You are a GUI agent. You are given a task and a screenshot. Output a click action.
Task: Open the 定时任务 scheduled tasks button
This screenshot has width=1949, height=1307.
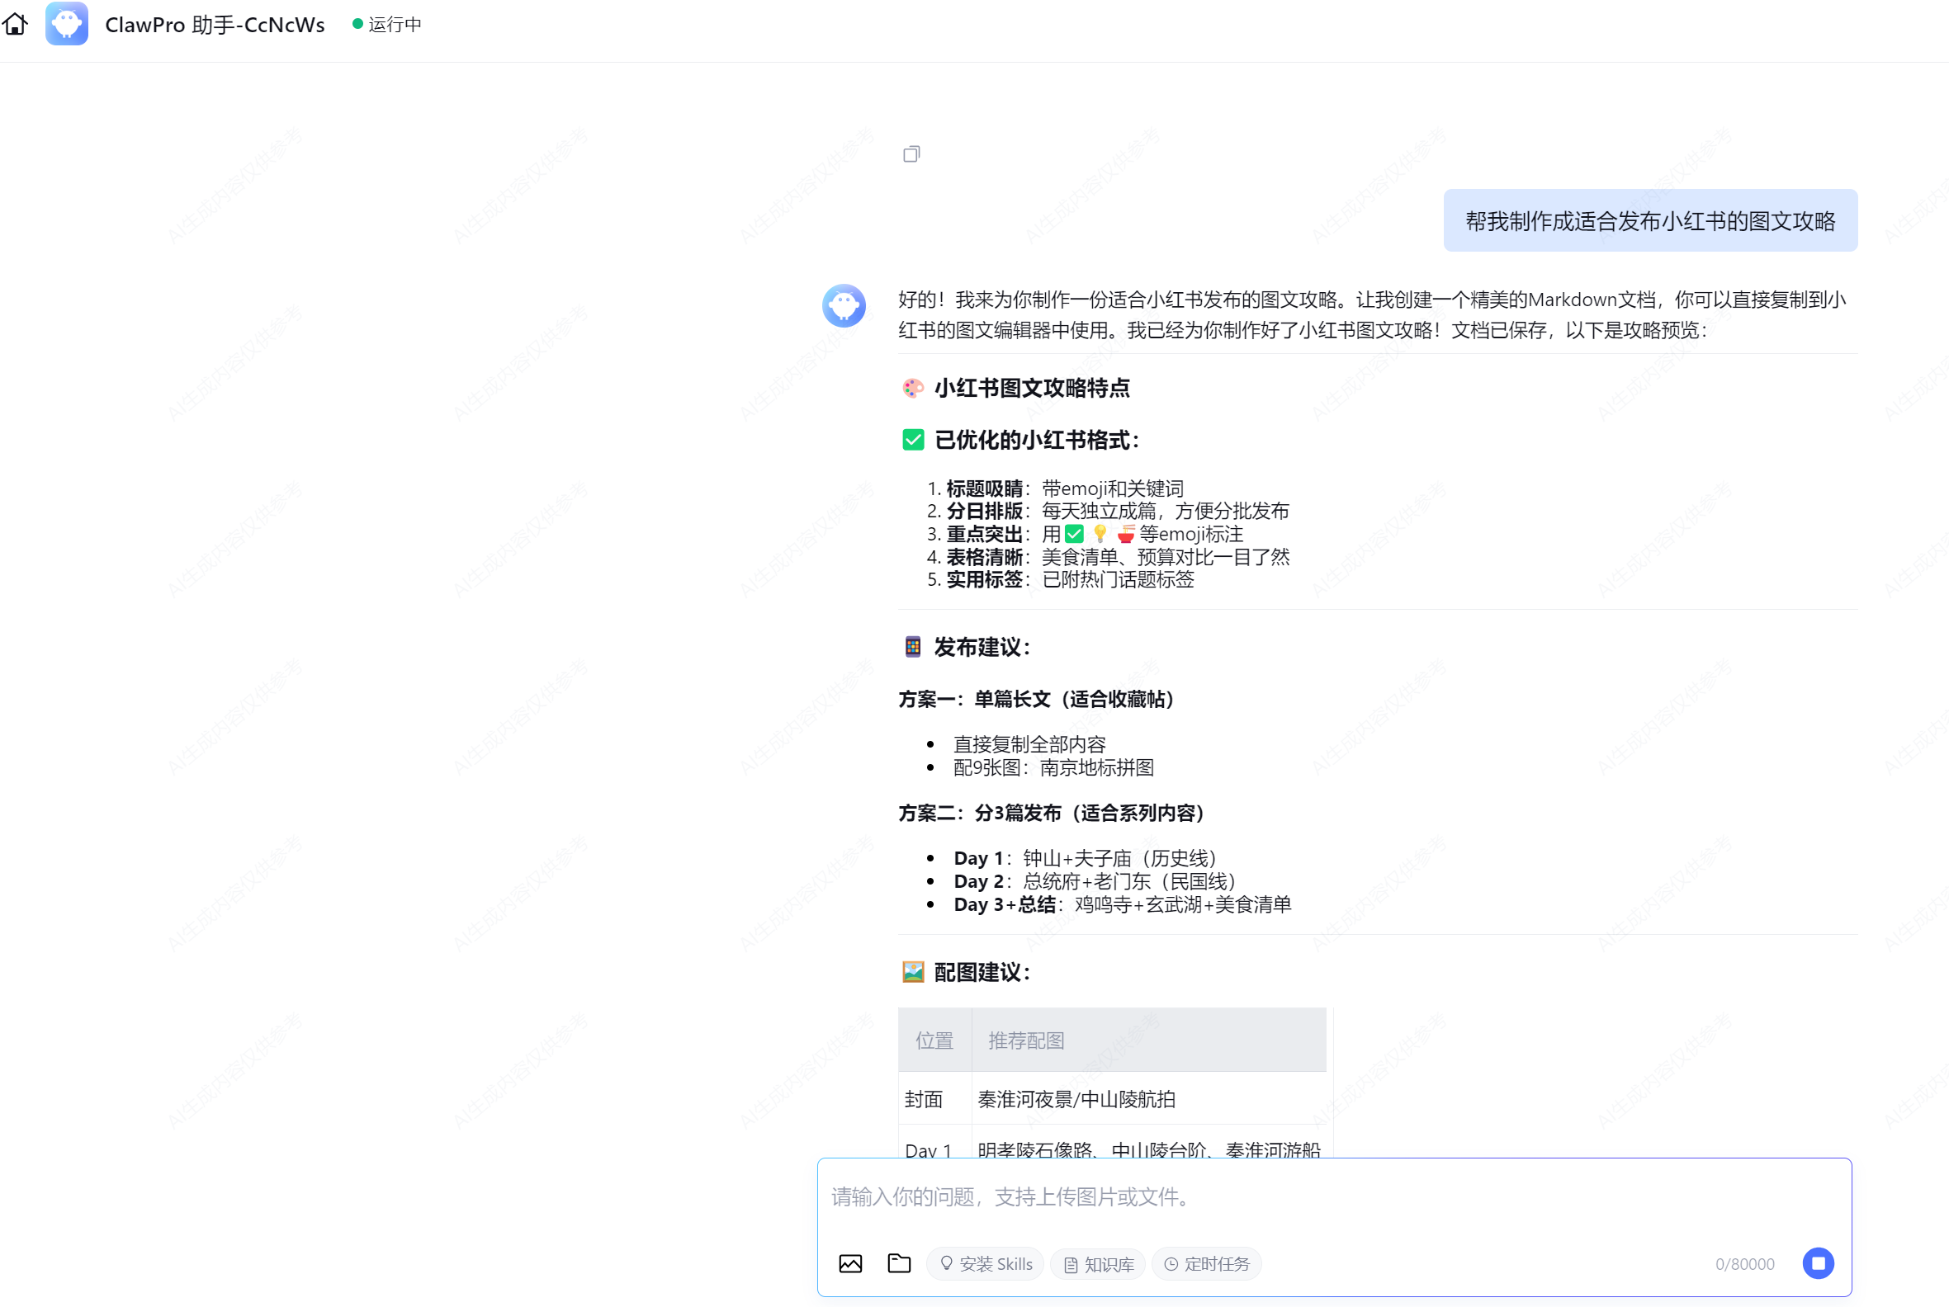[1206, 1264]
